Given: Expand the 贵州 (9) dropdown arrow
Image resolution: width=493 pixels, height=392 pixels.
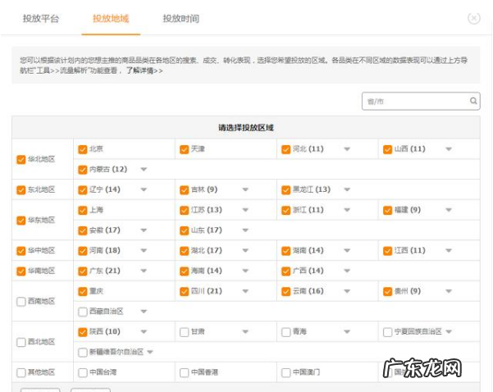Looking at the screenshot, I should click(449, 291).
